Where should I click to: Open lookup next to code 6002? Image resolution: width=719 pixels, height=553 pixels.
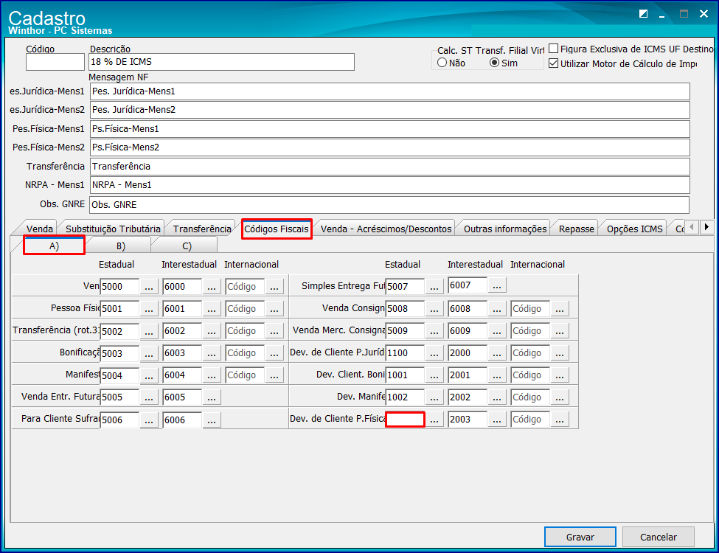(x=212, y=330)
